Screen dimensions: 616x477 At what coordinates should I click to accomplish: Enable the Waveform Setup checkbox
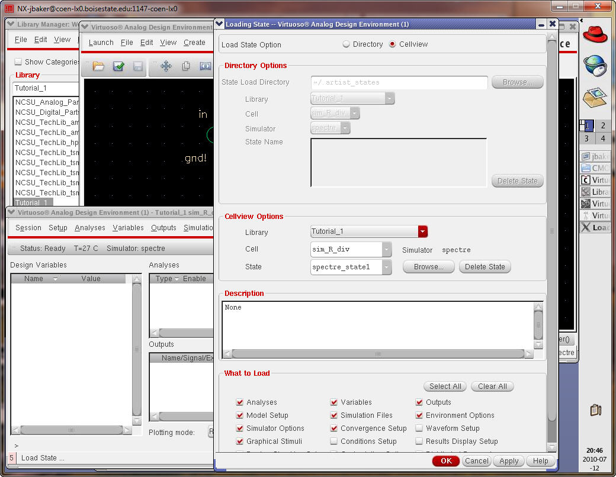[419, 428]
